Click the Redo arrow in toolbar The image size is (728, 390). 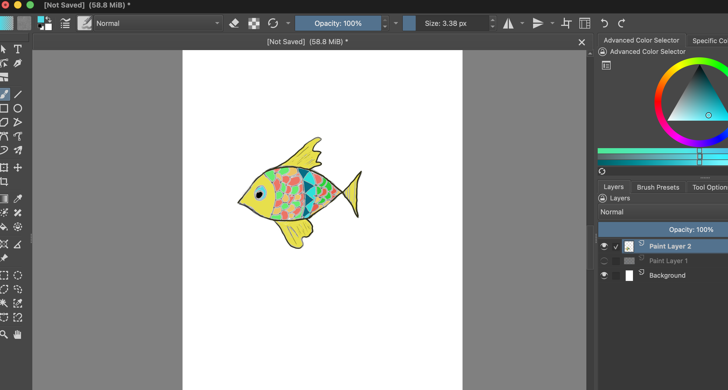[621, 23]
